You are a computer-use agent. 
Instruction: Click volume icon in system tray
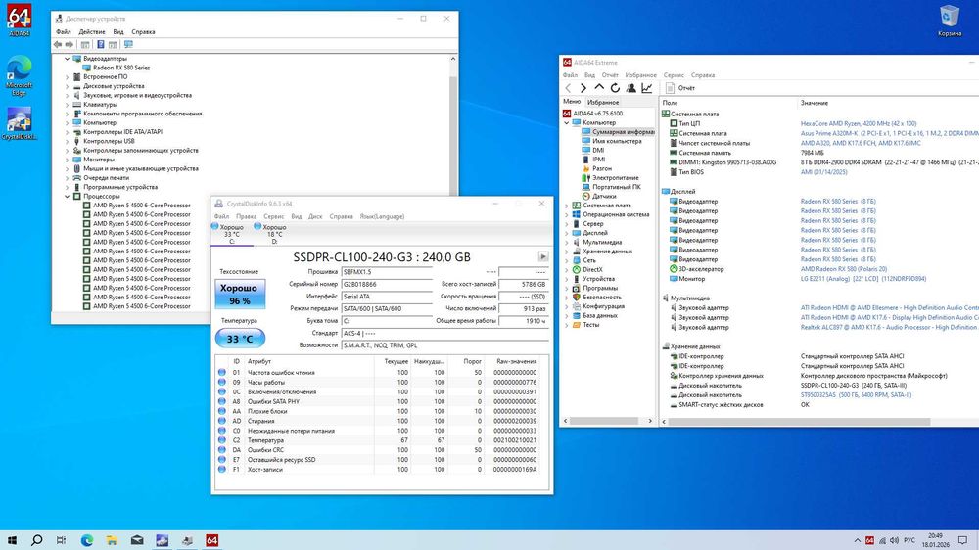click(894, 540)
